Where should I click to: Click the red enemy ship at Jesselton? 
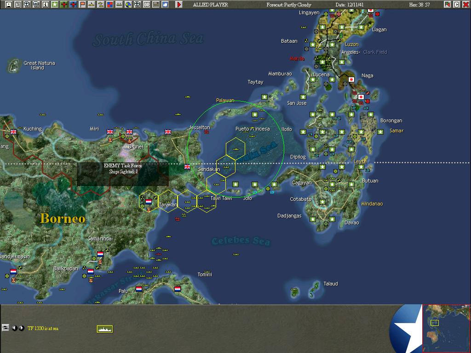click(x=207, y=132)
